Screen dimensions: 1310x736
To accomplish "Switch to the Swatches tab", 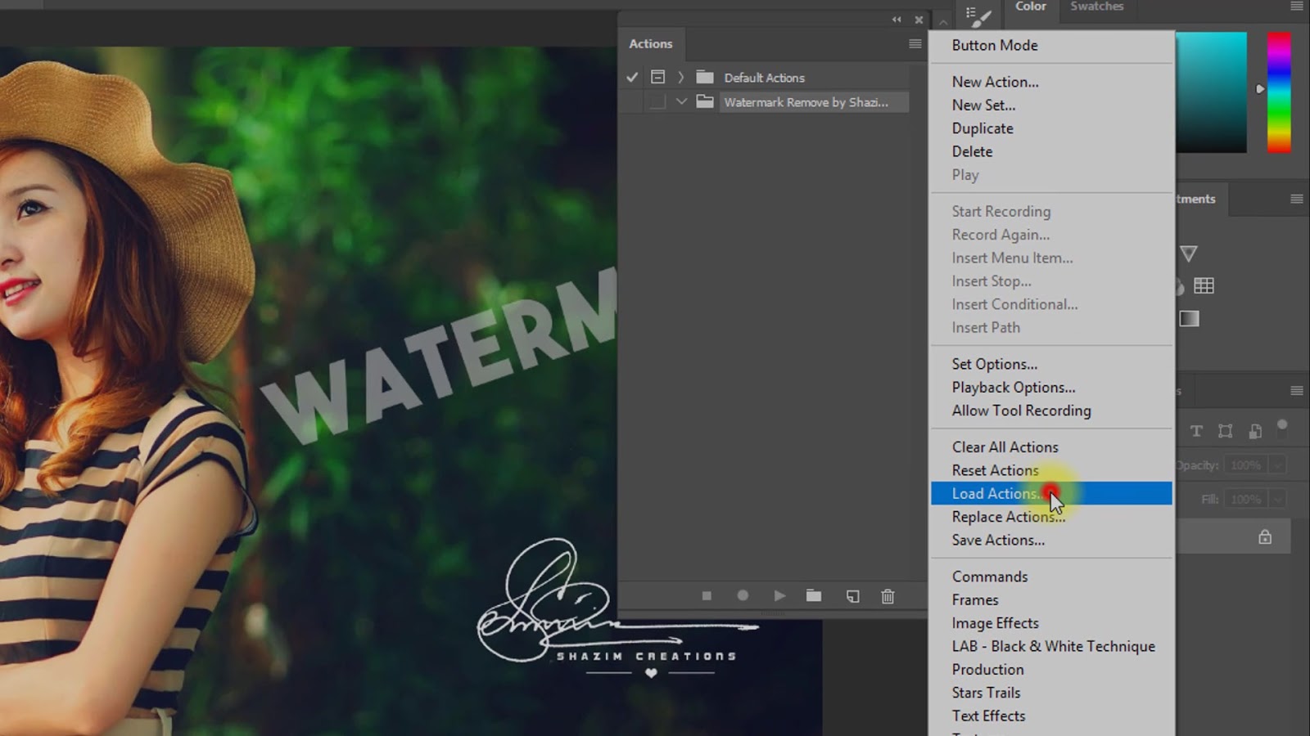I will [1096, 7].
